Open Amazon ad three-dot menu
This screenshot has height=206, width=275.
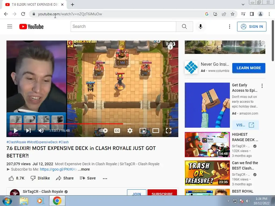pyautogui.click(x=262, y=86)
